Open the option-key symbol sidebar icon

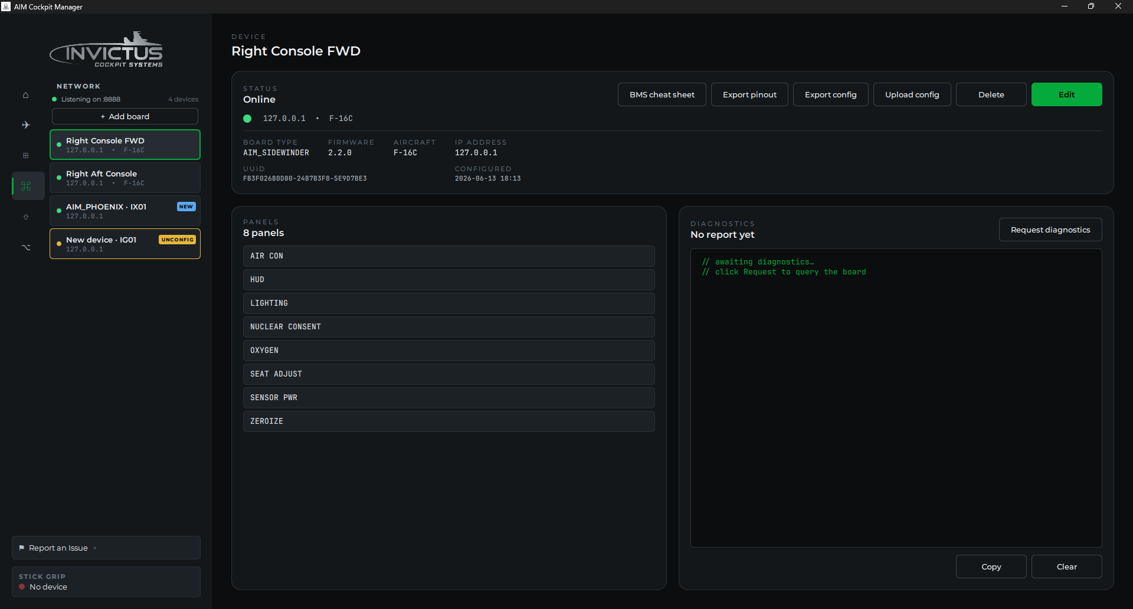(26, 247)
